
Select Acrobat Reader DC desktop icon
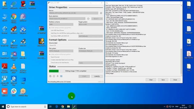coord(5,68)
